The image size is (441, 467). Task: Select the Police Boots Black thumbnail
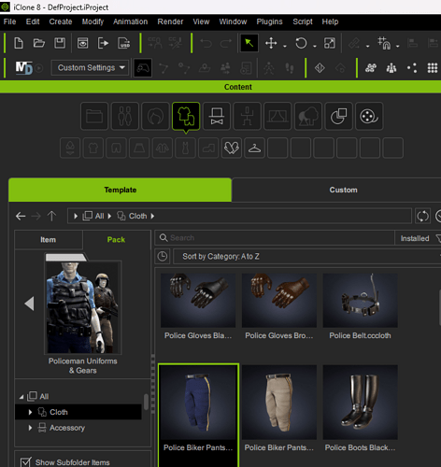tap(361, 403)
